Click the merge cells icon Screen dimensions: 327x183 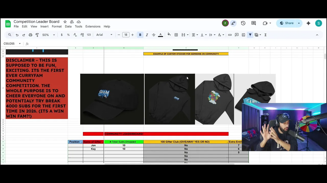183,35
